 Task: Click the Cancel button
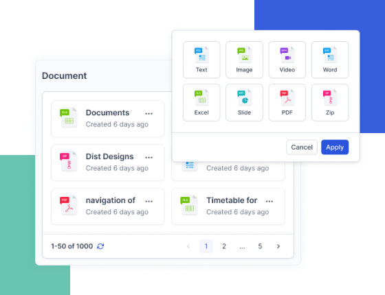coord(302,147)
